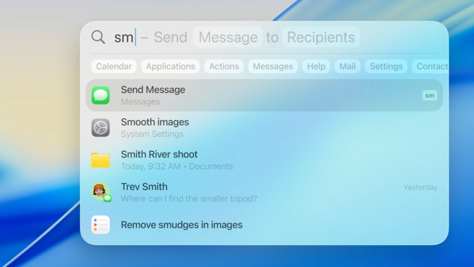Select the Actions filter chip
The height and width of the screenshot is (267, 474).
224,66
